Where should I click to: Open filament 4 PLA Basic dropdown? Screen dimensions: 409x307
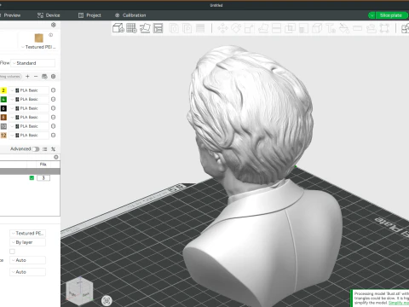click(29, 99)
